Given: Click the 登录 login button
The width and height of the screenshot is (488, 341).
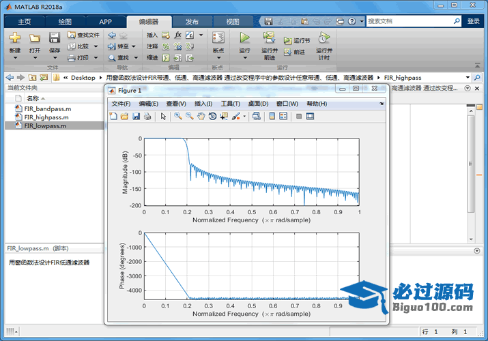Looking at the screenshot, I should click(x=473, y=22).
